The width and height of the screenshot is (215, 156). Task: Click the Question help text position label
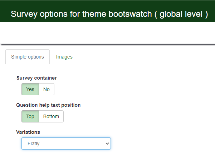[x=48, y=105]
